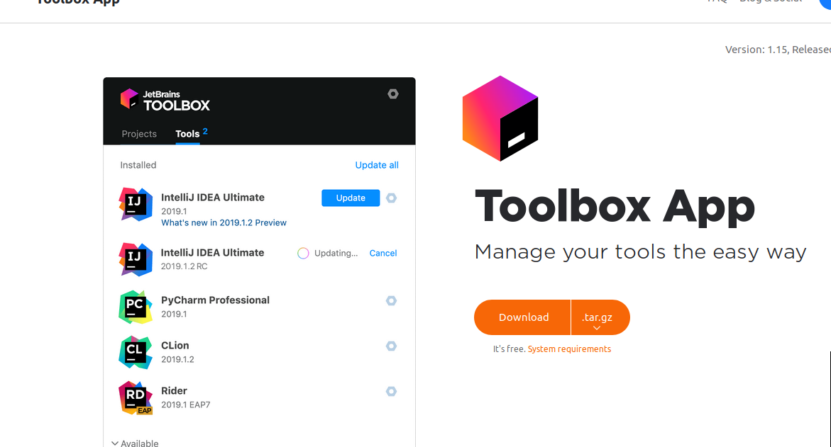Select the Tools tab
Viewport: 831px width, 447px height.
(187, 134)
